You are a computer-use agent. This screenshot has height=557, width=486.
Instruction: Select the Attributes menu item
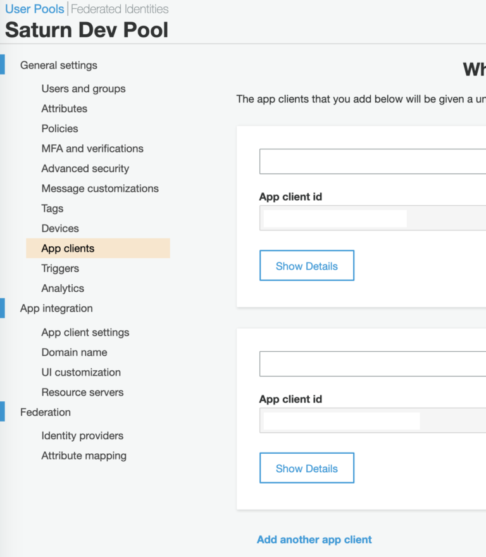[64, 109]
